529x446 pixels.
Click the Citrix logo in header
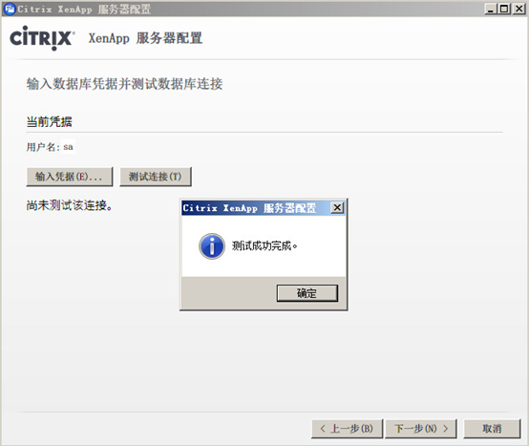click(42, 38)
